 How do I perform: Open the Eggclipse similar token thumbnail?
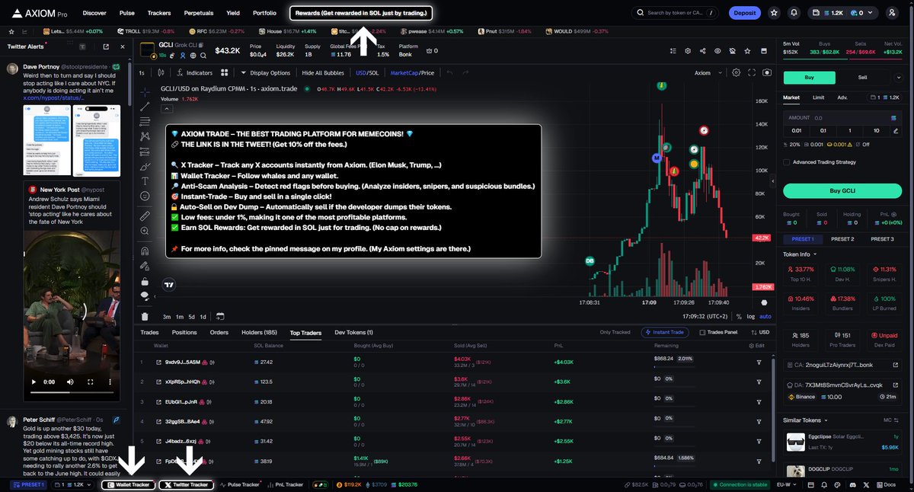pyautogui.click(x=795, y=442)
